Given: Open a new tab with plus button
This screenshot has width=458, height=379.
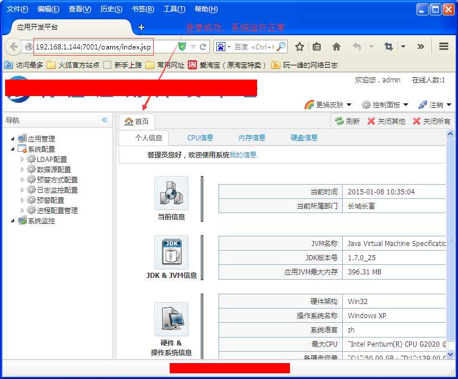Looking at the screenshot, I should 141,27.
